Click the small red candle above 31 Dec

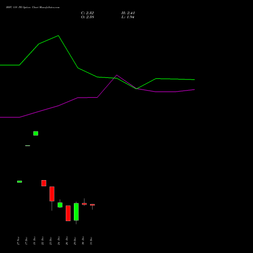click(x=93, y=205)
